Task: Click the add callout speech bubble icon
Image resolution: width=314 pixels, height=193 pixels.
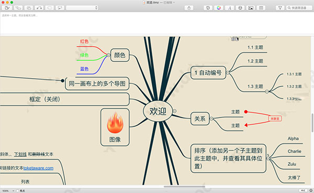Action: click(x=60, y=8)
